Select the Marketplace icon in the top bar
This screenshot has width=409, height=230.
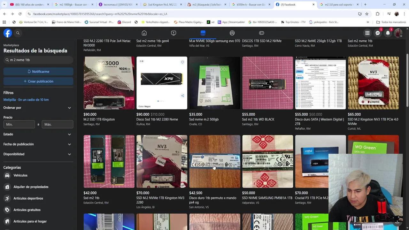coord(203,33)
